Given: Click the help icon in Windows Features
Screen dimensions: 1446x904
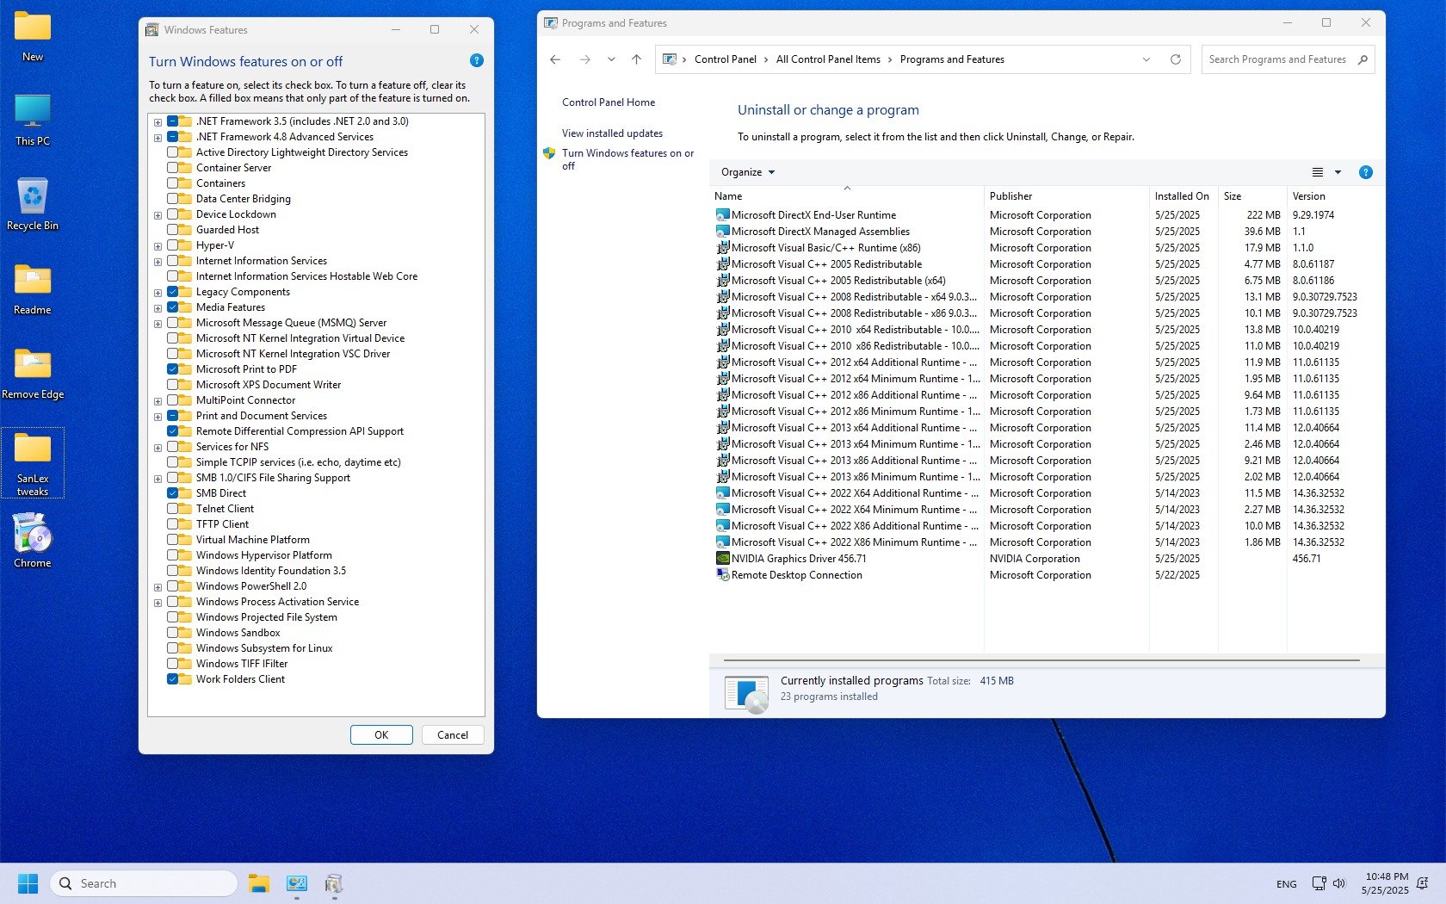Looking at the screenshot, I should pos(476,60).
